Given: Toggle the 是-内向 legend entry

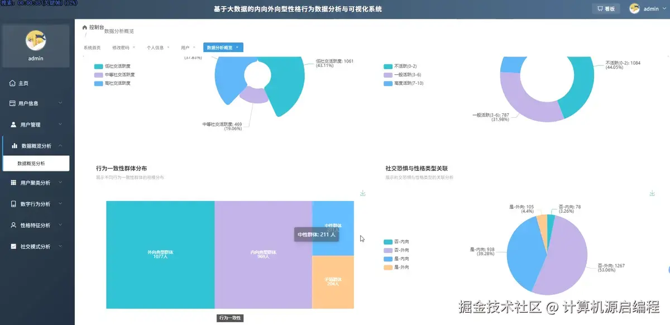Looking at the screenshot, I should (396, 259).
